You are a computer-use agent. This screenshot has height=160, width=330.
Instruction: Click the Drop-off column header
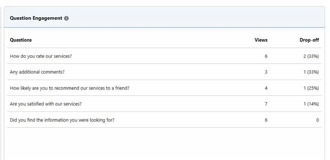click(x=309, y=40)
